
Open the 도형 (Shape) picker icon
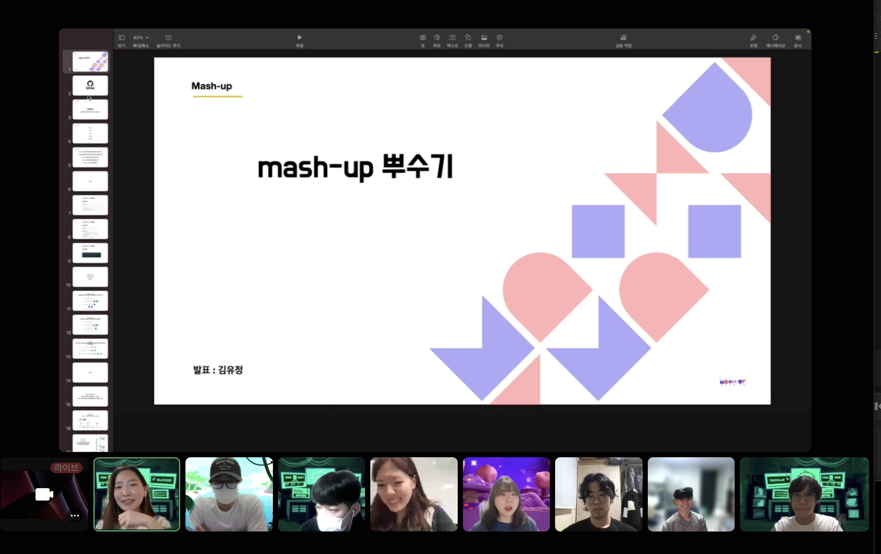(x=468, y=38)
